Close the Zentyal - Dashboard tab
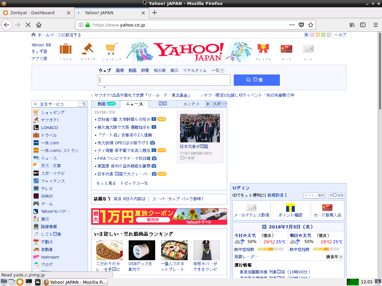382x286 pixels. tap(69, 13)
